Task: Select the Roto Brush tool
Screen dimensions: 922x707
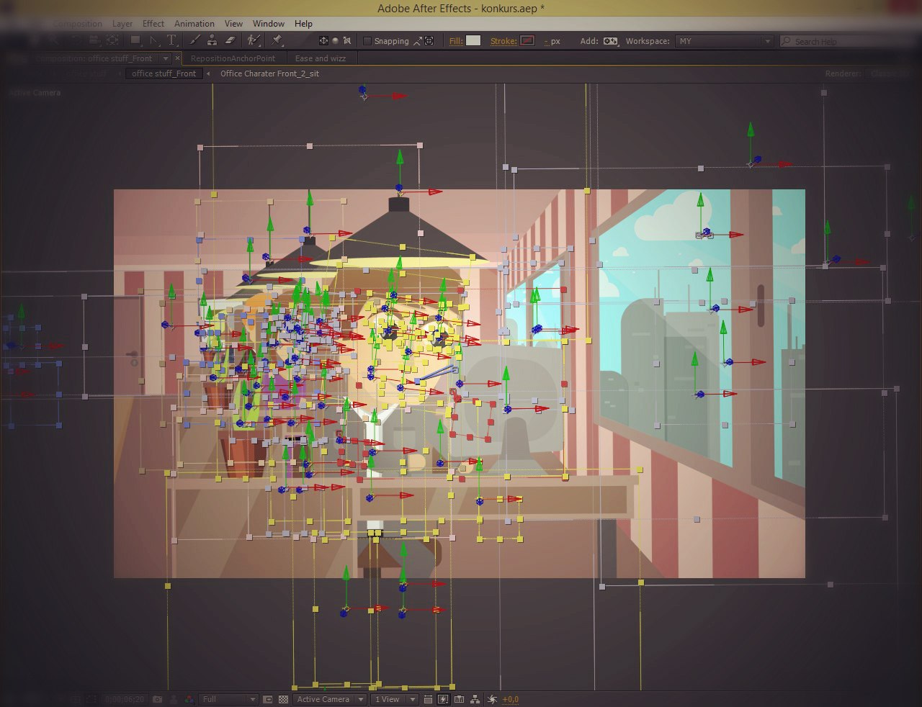Action: pos(253,40)
